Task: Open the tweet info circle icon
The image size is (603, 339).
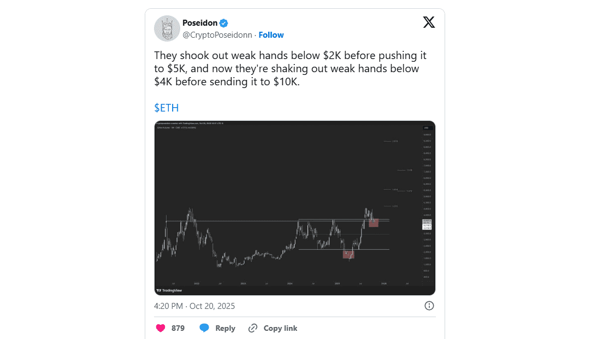Action: point(429,306)
